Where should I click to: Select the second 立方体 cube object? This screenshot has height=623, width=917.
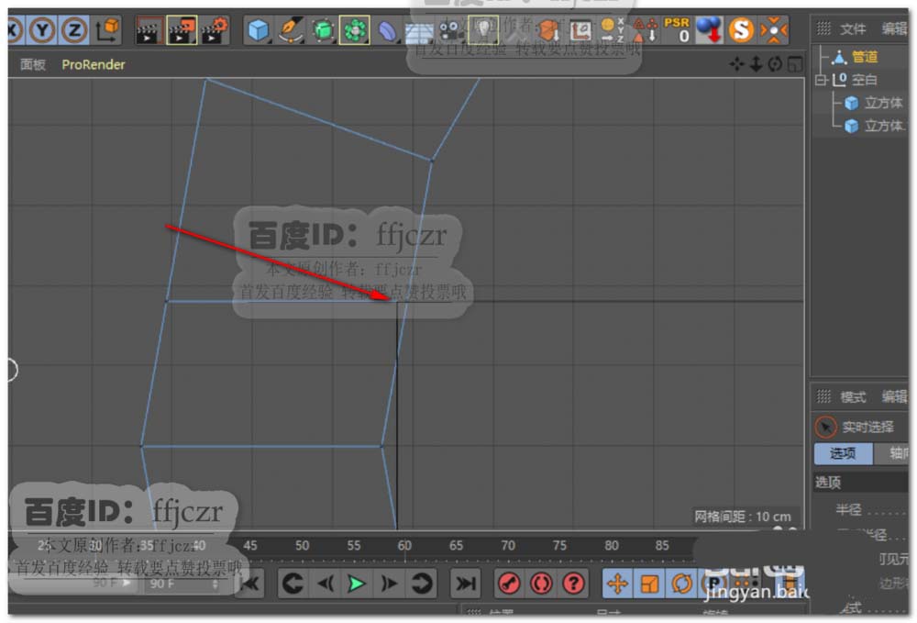(x=883, y=126)
